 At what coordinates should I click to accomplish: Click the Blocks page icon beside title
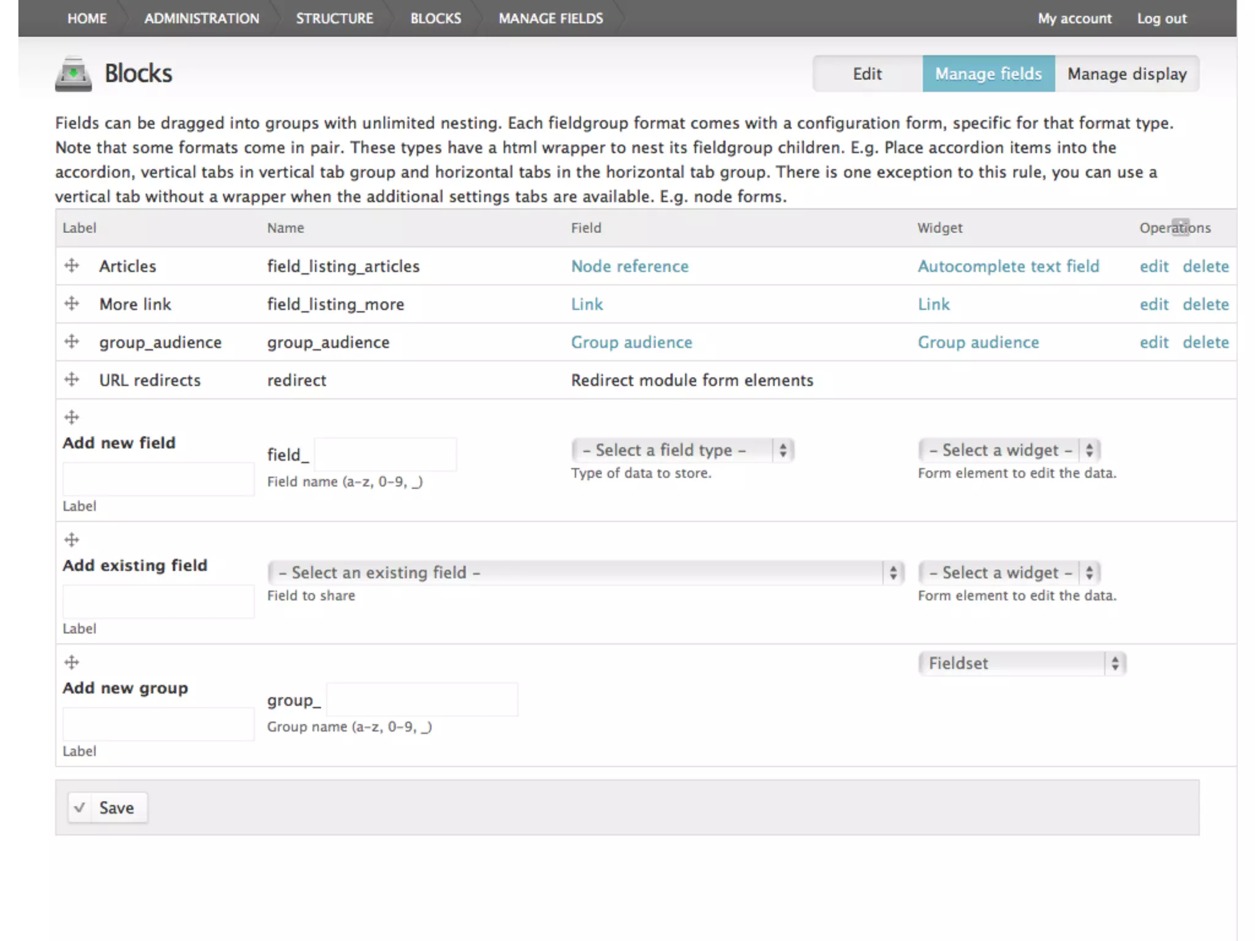73,74
